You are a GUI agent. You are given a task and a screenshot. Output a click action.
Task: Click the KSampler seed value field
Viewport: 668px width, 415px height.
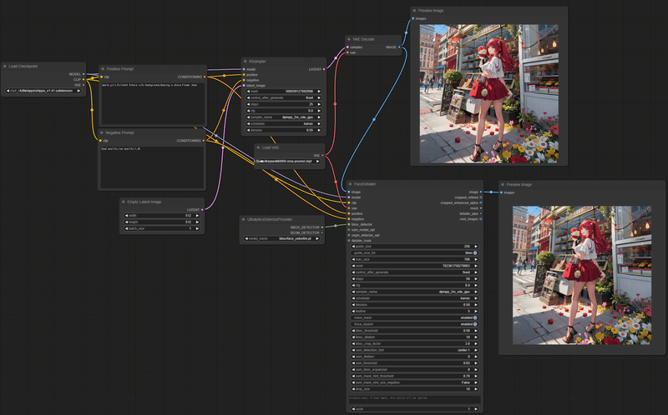click(284, 92)
